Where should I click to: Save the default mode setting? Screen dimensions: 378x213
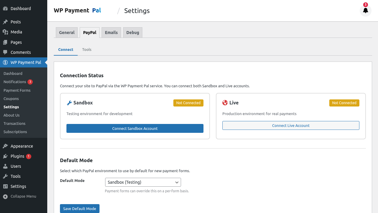pos(79,208)
